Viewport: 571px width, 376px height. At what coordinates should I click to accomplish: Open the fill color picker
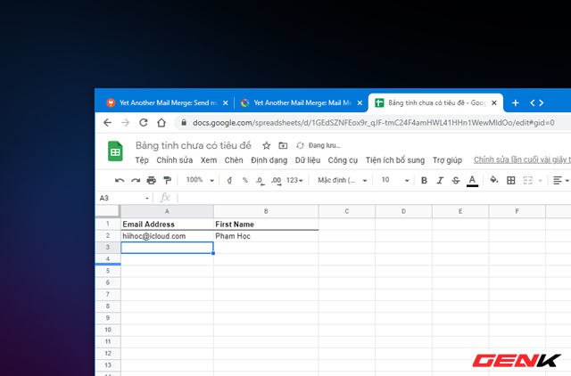tap(493, 180)
